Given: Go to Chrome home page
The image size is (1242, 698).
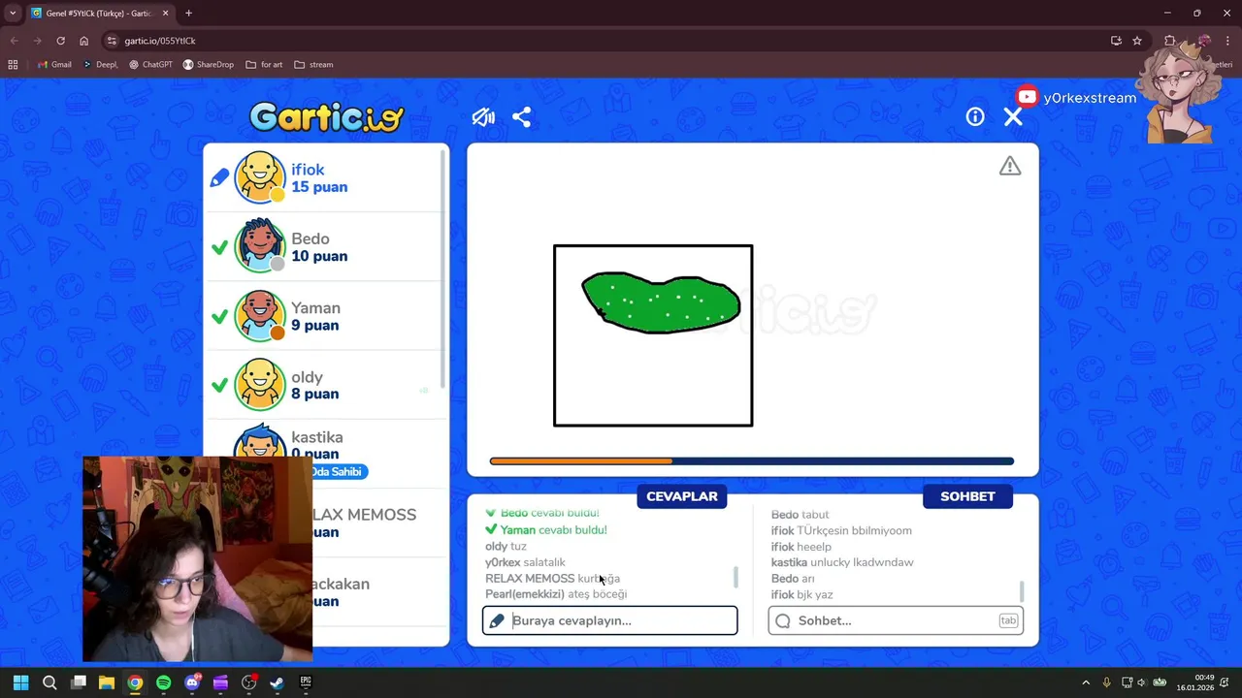Looking at the screenshot, I should click(x=84, y=41).
